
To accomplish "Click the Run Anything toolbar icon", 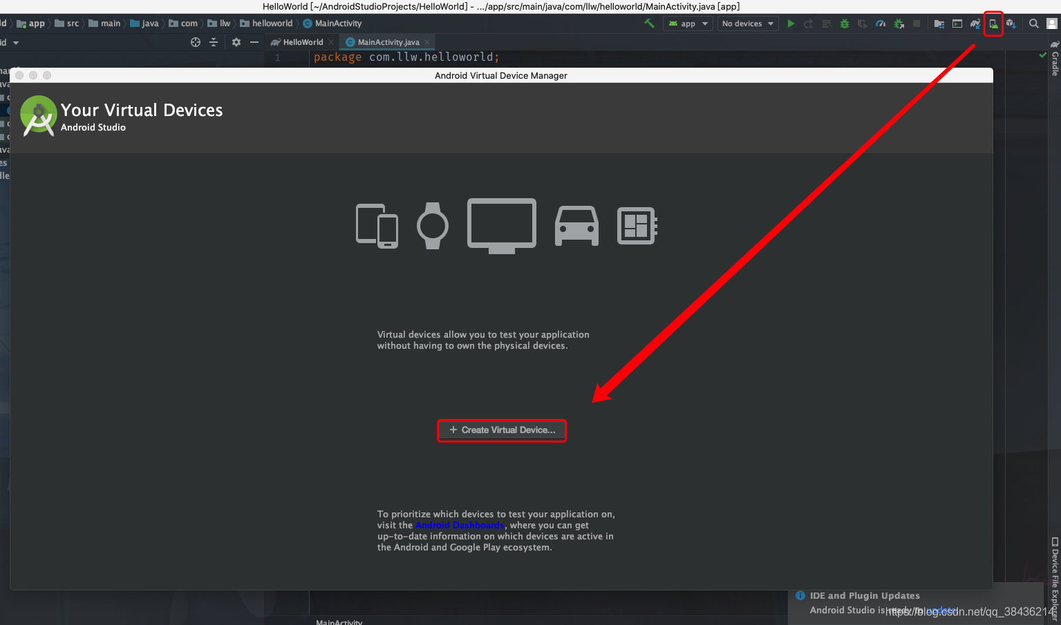I will [957, 23].
